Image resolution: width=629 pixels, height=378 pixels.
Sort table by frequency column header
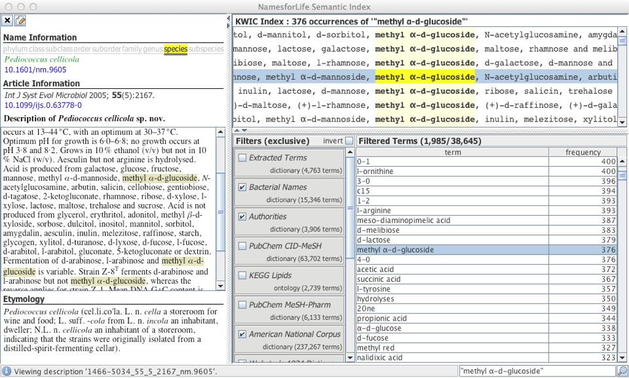coord(583,152)
